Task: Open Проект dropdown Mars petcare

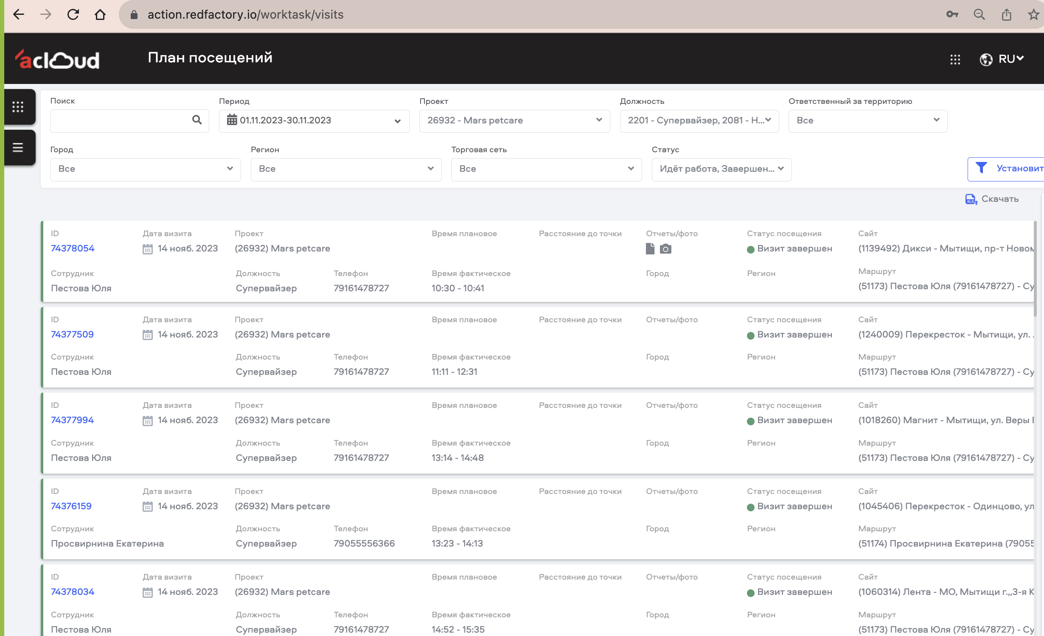Action: [514, 121]
